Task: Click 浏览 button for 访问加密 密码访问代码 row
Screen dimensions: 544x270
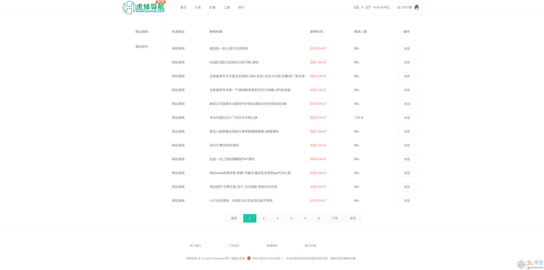Action: (407, 187)
